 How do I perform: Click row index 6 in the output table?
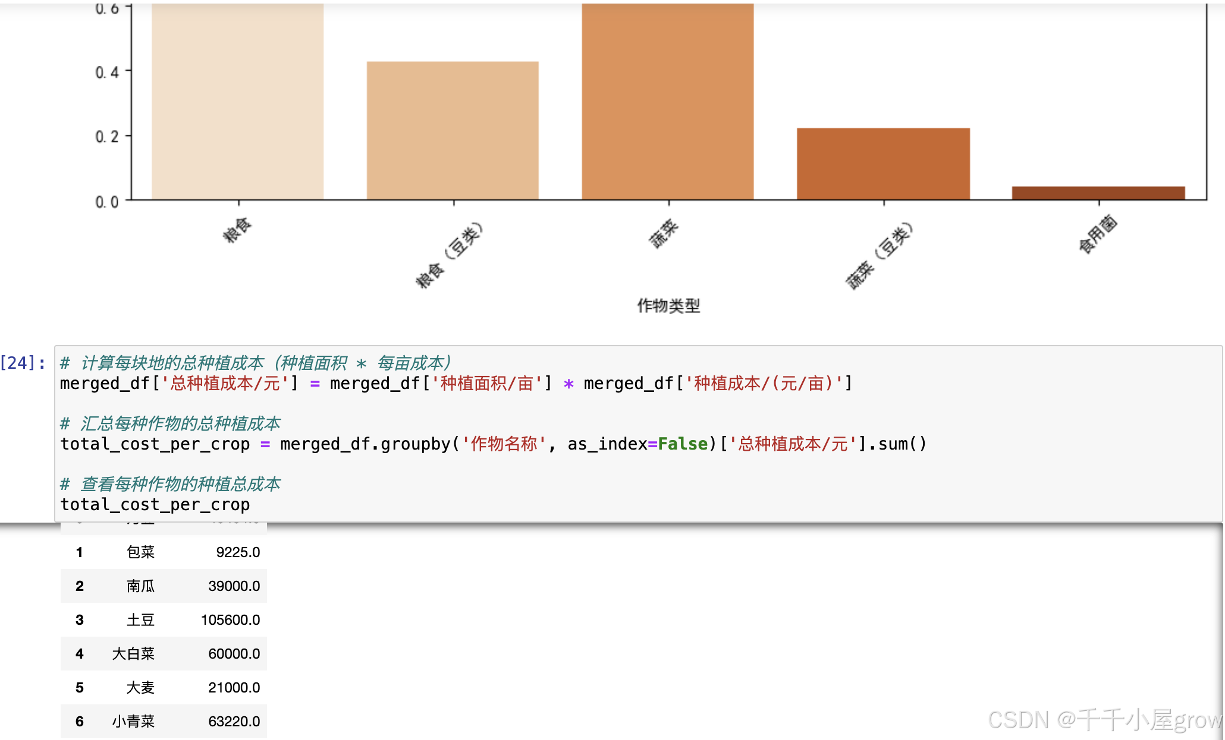[80, 722]
